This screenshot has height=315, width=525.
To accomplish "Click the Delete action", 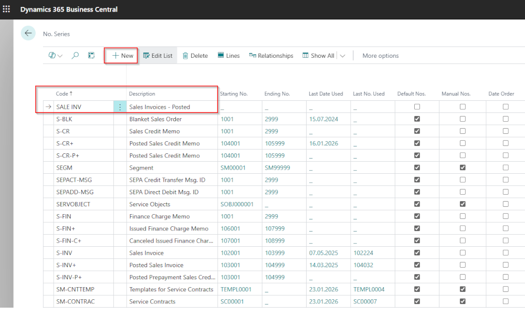I will point(195,56).
